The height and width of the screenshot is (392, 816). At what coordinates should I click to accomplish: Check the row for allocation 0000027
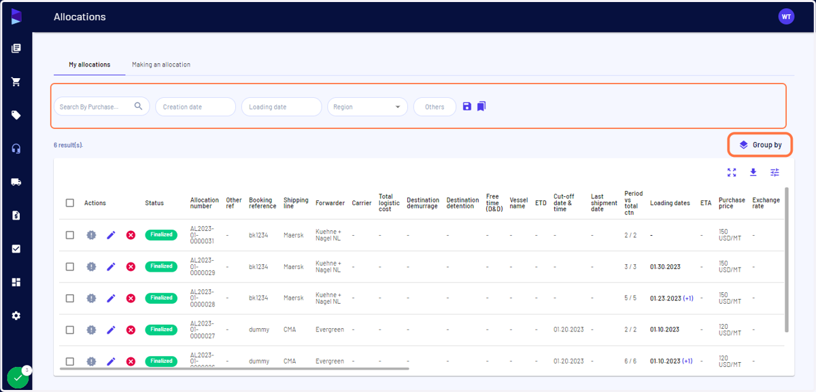(70, 329)
